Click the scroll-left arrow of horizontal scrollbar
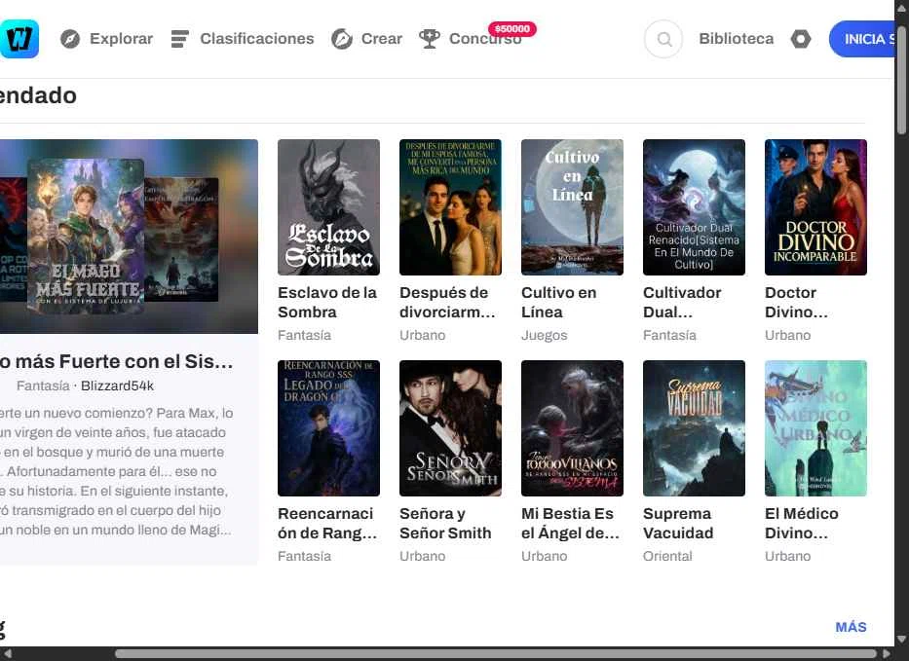The image size is (909, 661). coord(7,653)
